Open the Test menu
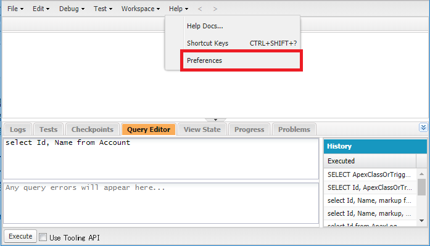Image resolution: width=430 pixels, height=246 pixels. click(103, 9)
